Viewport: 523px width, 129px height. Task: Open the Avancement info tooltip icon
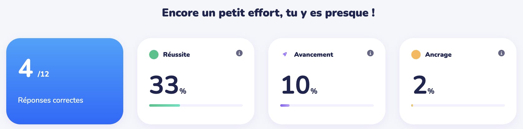(370, 53)
